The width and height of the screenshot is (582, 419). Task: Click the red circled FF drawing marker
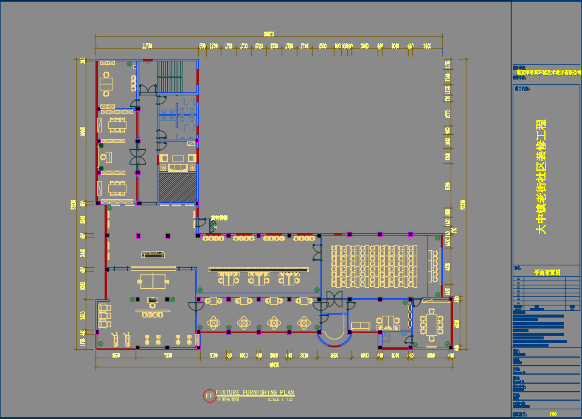pos(209,396)
